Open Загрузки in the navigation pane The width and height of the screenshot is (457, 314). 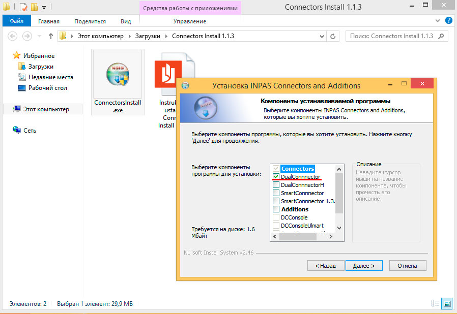point(41,67)
